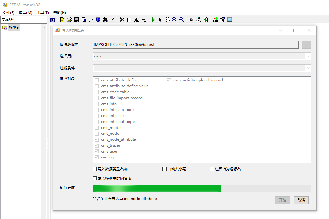Image resolution: width=329 pixels, height=219 pixels.
Task: Click the wrench with plus settings icon
Action: tap(215, 20)
